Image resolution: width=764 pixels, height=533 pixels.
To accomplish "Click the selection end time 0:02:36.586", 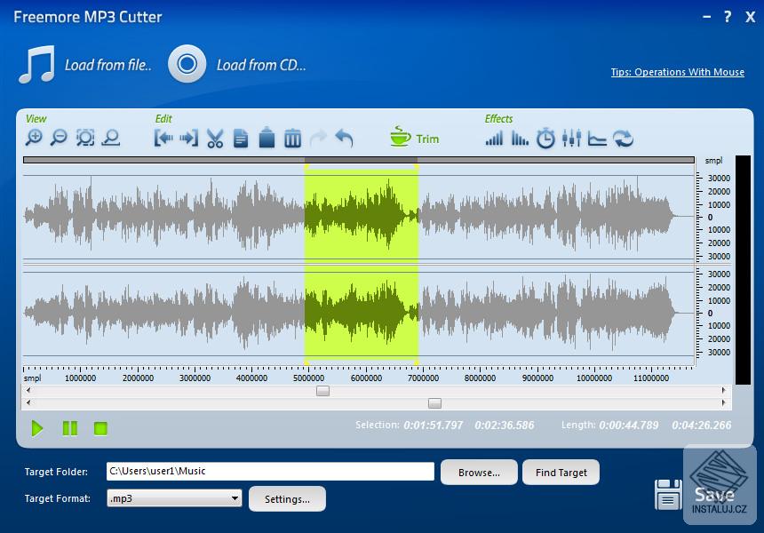I will 505,426.
